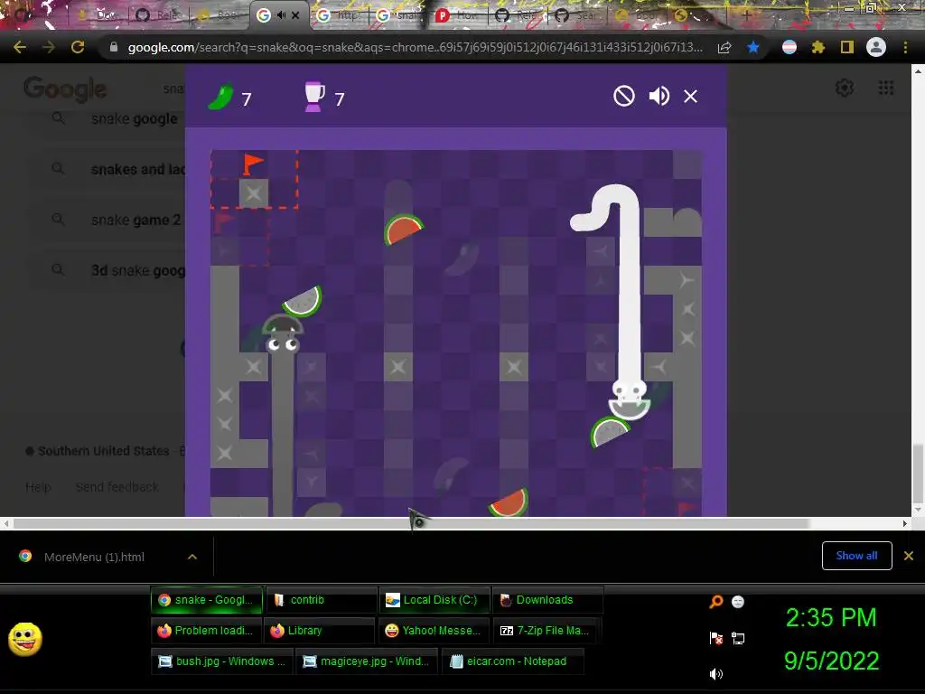This screenshot has width=925, height=694.
Task: Switch to the GitHub 'Rele' tab right of Pinterest
Action: pyautogui.click(x=517, y=15)
